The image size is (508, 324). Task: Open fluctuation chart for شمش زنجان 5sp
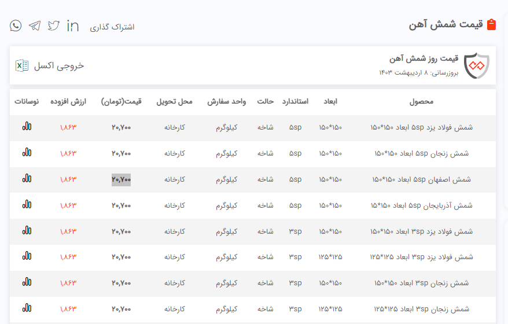coord(27,153)
